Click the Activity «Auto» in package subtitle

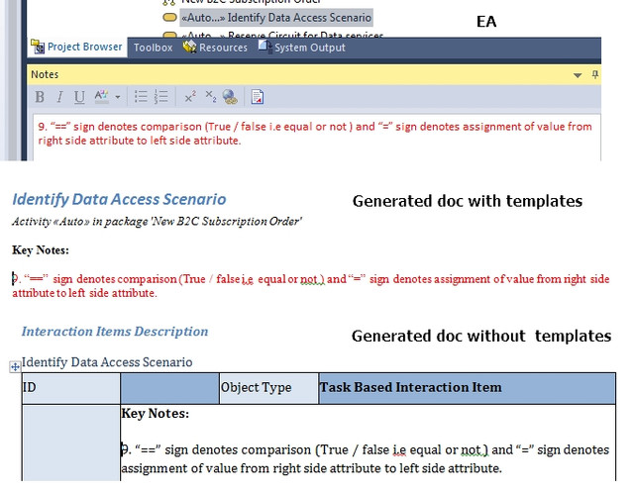(157, 222)
